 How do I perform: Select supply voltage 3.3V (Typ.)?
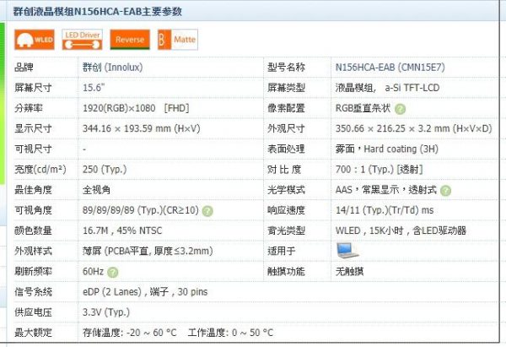click(106, 312)
